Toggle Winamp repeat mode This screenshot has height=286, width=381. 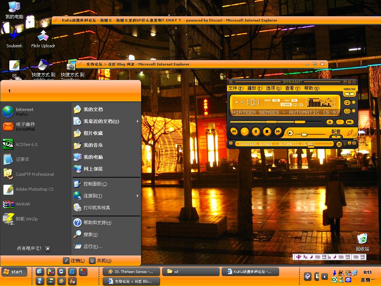tap(347, 103)
